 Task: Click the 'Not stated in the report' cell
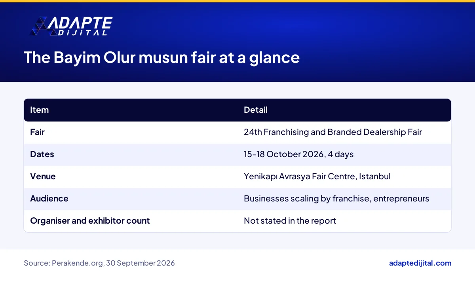[x=290, y=221]
